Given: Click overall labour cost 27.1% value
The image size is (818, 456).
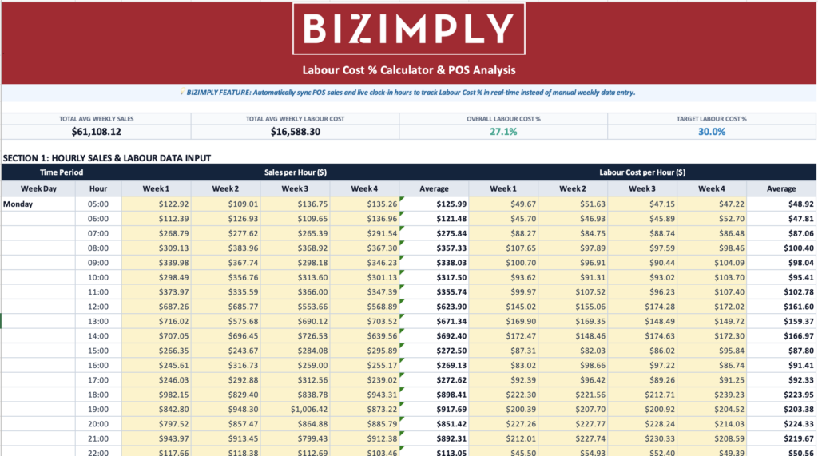Looking at the screenshot, I should tap(503, 132).
